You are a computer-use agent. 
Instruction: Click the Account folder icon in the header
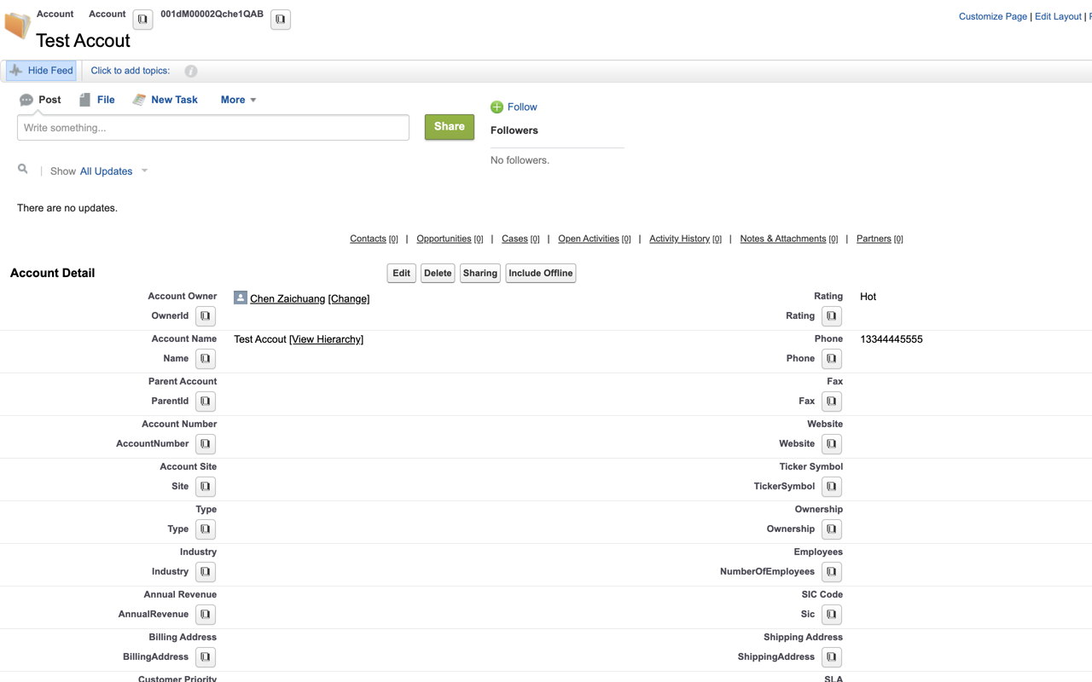[x=17, y=26]
